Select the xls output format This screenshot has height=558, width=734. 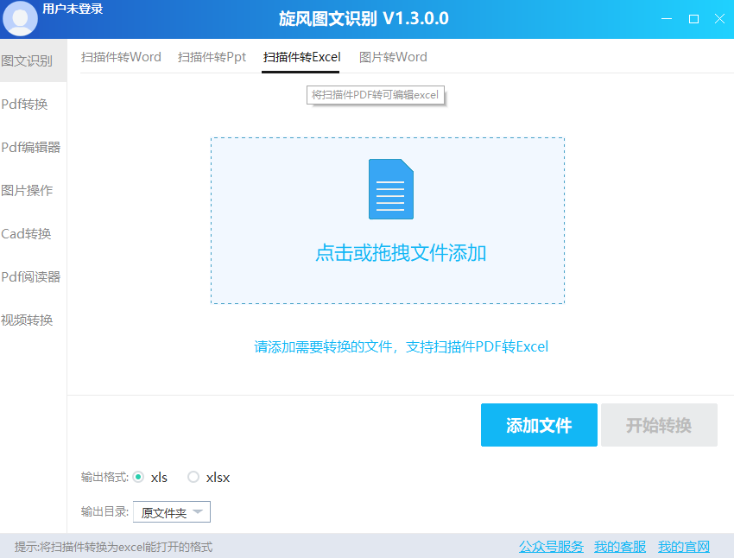click(x=138, y=477)
